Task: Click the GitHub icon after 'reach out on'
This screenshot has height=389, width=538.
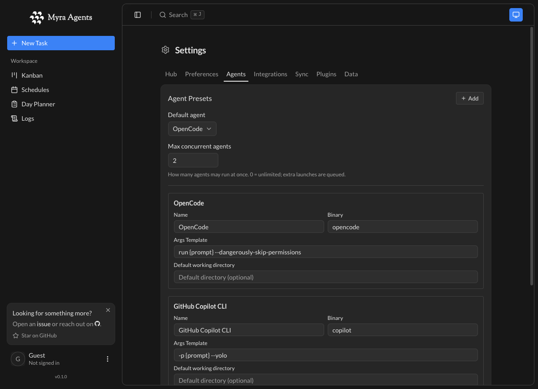Action: [x=97, y=323]
